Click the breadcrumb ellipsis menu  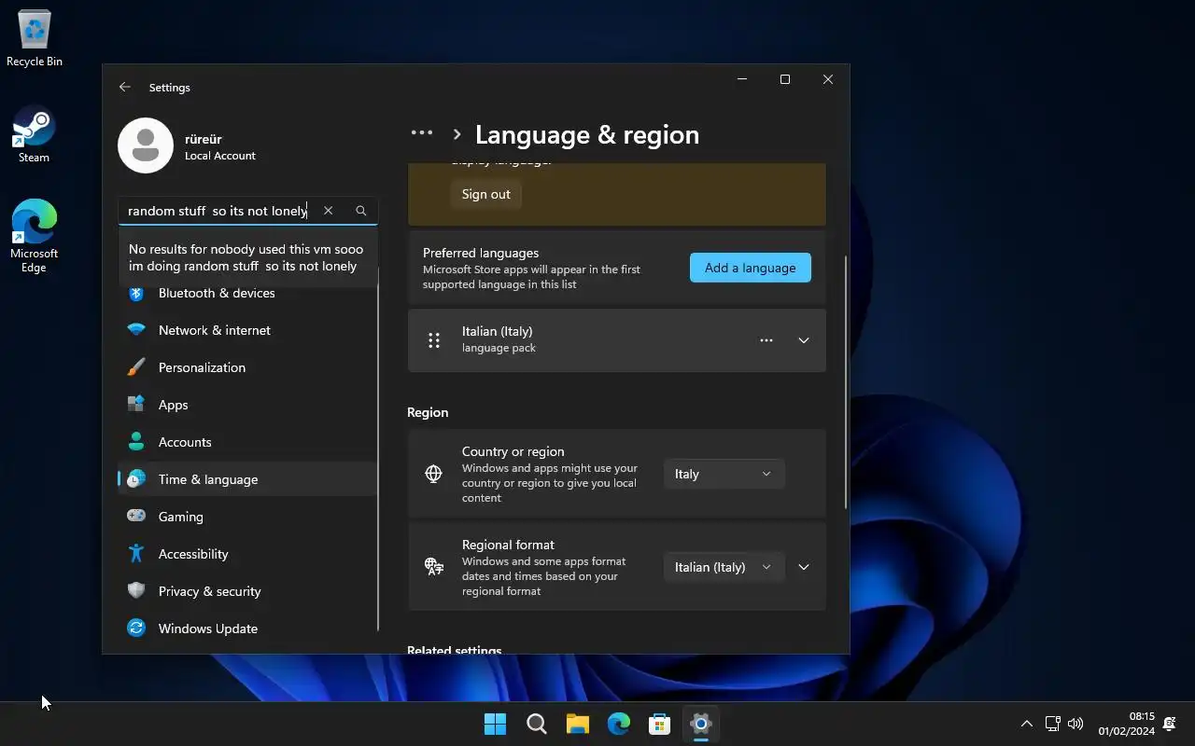422,133
